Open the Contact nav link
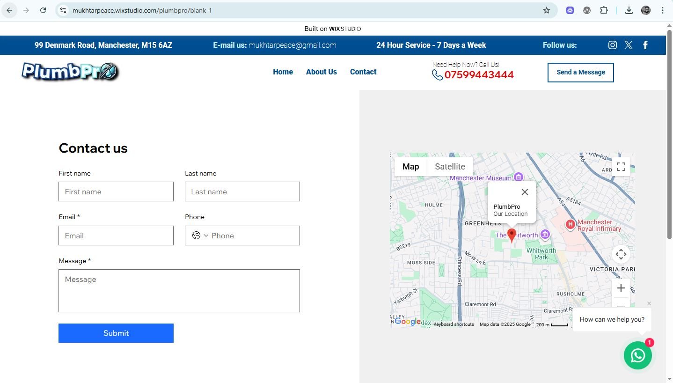Image resolution: width=673 pixels, height=383 pixels. click(363, 72)
